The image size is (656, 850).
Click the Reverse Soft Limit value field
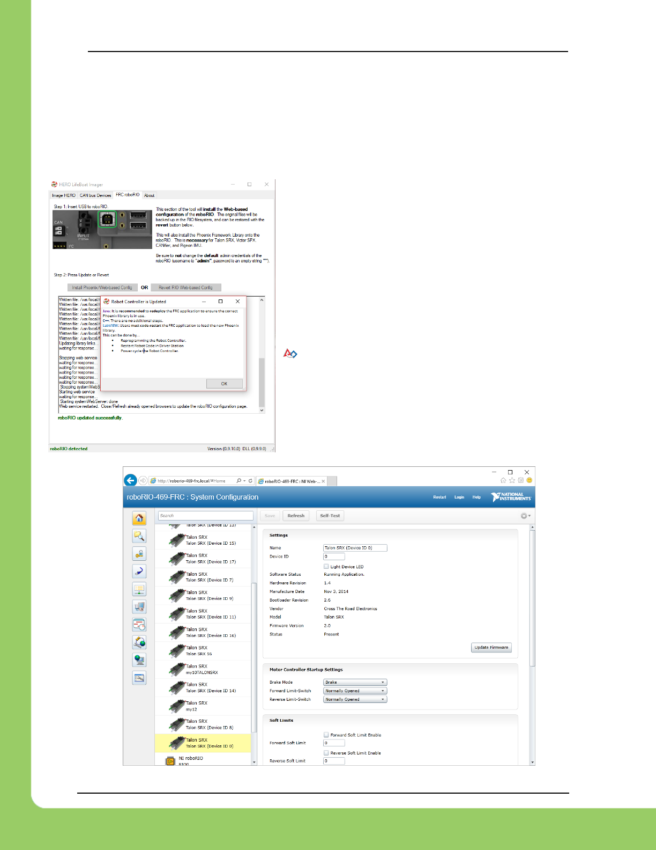tap(334, 761)
